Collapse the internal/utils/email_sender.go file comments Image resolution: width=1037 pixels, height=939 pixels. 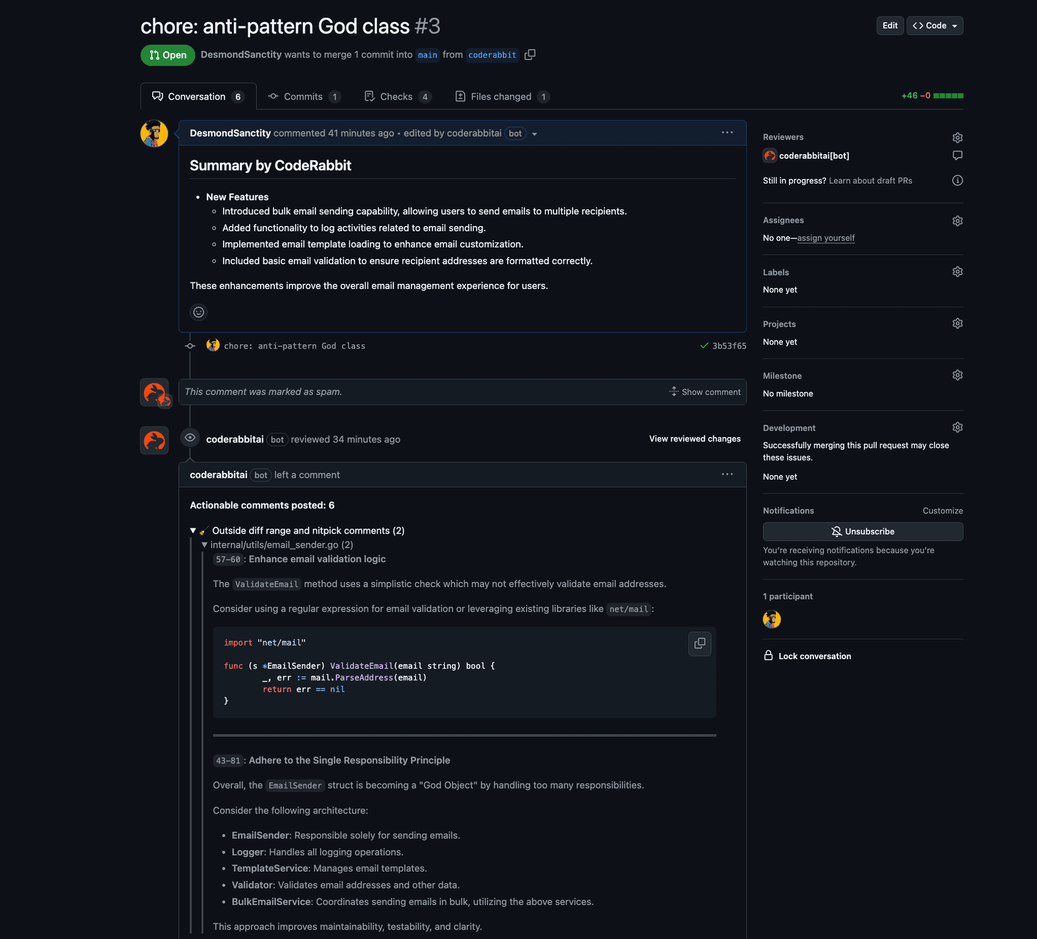(x=205, y=545)
